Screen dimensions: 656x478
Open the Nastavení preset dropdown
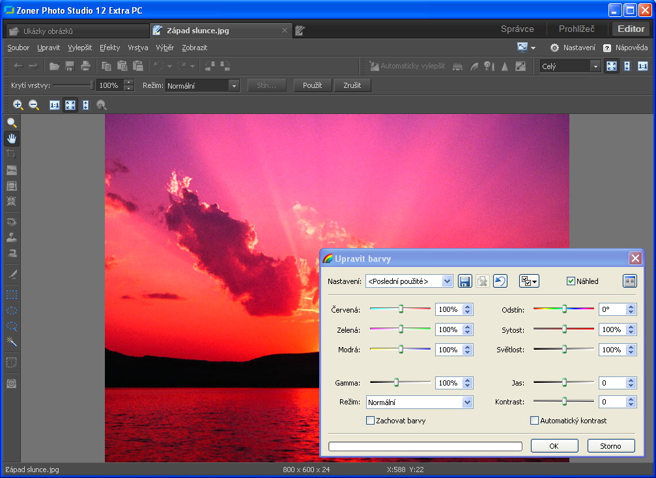click(446, 281)
